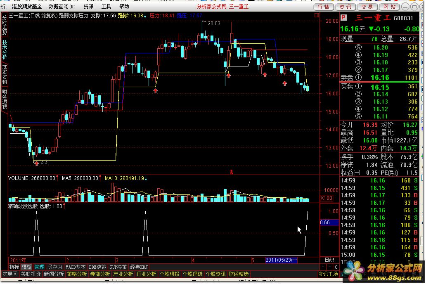This screenshot has height=284, width=426.
Task: Click the plus zoom-in button beside the tabs
Action: [x=323, y=267]
